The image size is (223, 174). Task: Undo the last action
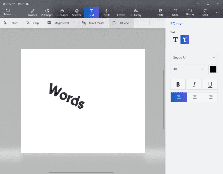tap(175, 12)
